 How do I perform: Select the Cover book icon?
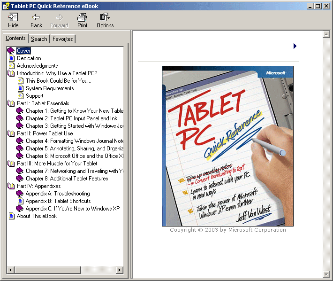click(x=11, y=51)
